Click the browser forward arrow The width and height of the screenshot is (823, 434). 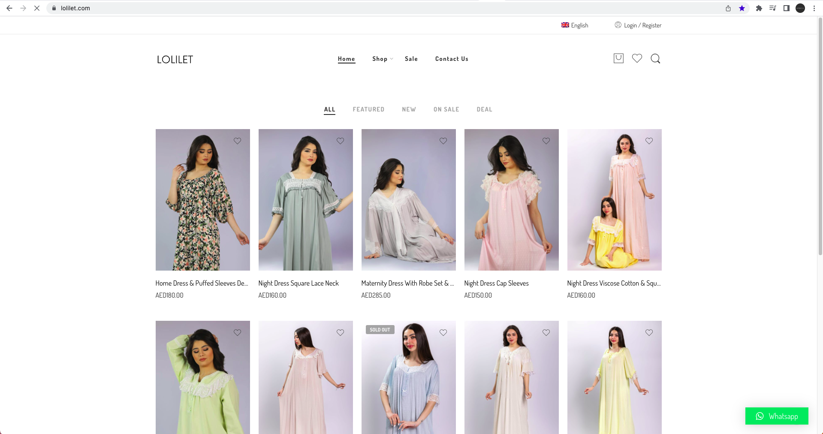(23, 8)
